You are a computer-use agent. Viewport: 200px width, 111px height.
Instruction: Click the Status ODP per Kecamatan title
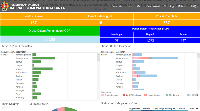pos(16,46)
